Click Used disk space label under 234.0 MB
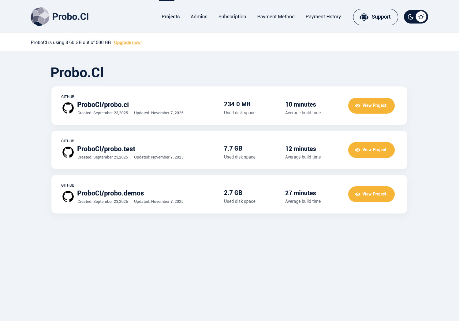This screenshot has height=321, width=459. 240,113
